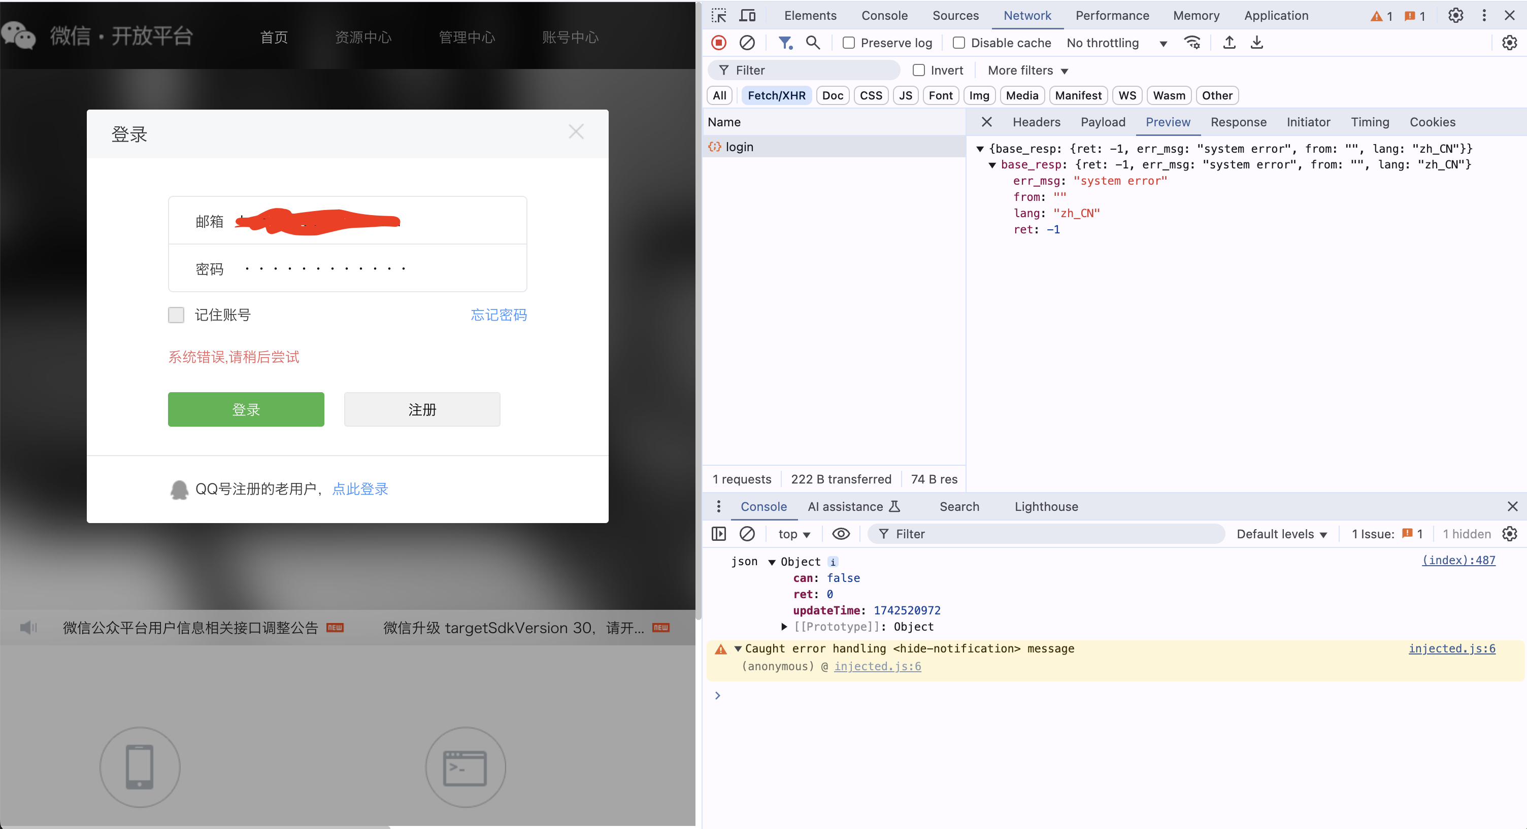
Task: Click the inspect element selector icon
Action: point(719,15)
